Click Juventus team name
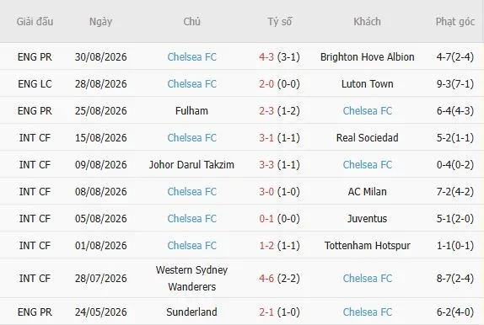Image resolution: width=484 pixels, height=325 pixels. 367,218
